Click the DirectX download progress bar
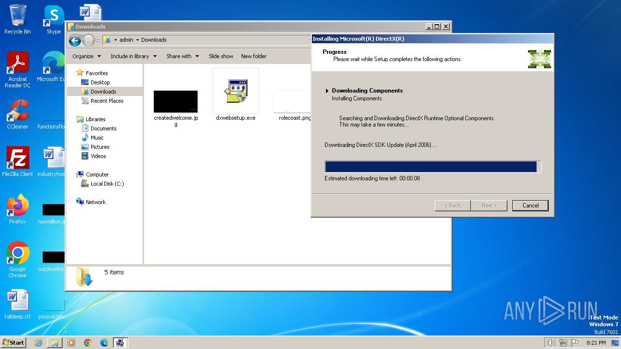The height and width of the screenshot is (349, 621). pos(433,167)
